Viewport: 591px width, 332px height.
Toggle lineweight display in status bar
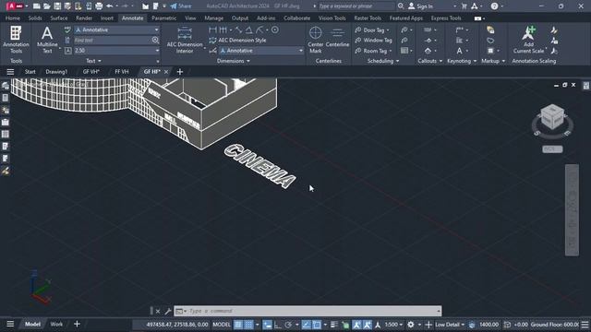(334, 324)
